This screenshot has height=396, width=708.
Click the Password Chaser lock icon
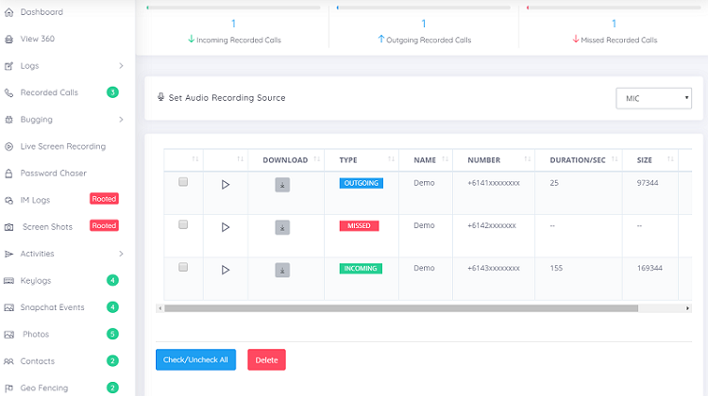[x=8, y=173]
